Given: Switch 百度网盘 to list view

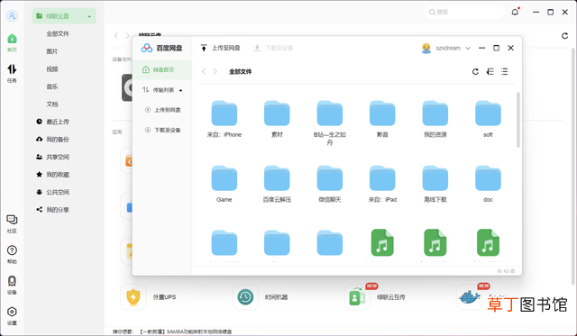Looking at the screenshot, I should pos(504,72).
